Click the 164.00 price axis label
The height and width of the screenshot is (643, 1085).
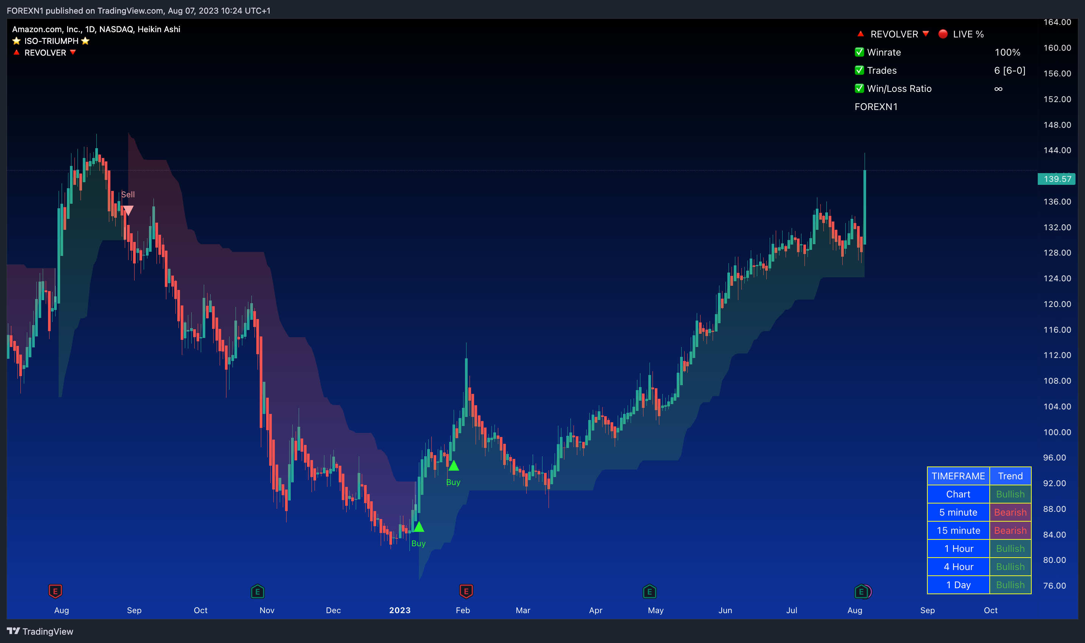1057,22
